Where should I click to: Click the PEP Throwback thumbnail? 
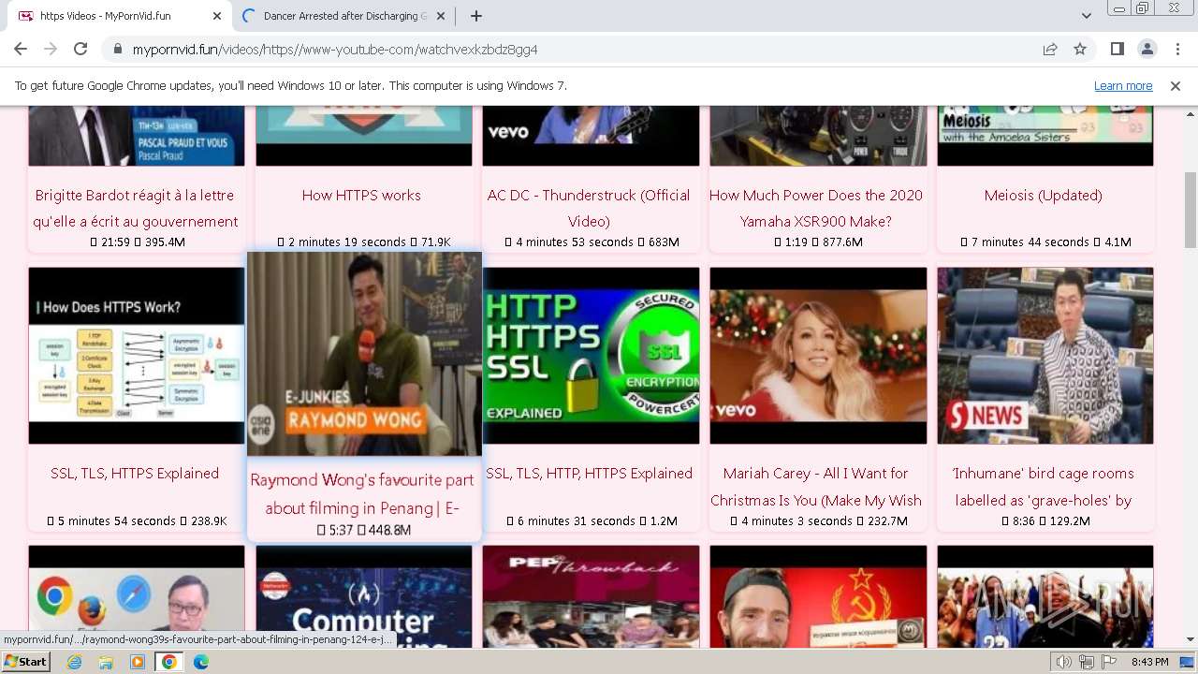(x=591, y=597)
